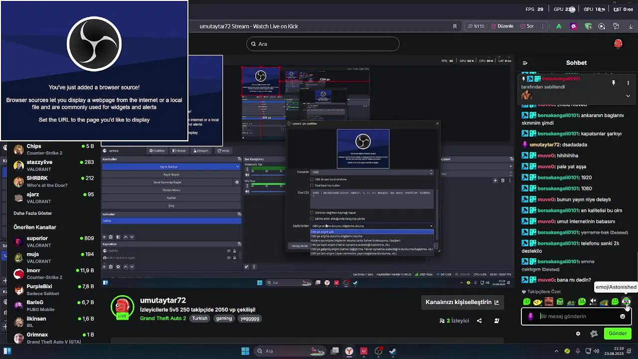
Task: Open the purple flower browser extension
Action: (x=574, y=26)
